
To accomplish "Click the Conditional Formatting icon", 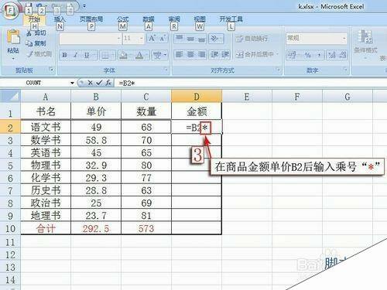I will (x=365, y=36).
